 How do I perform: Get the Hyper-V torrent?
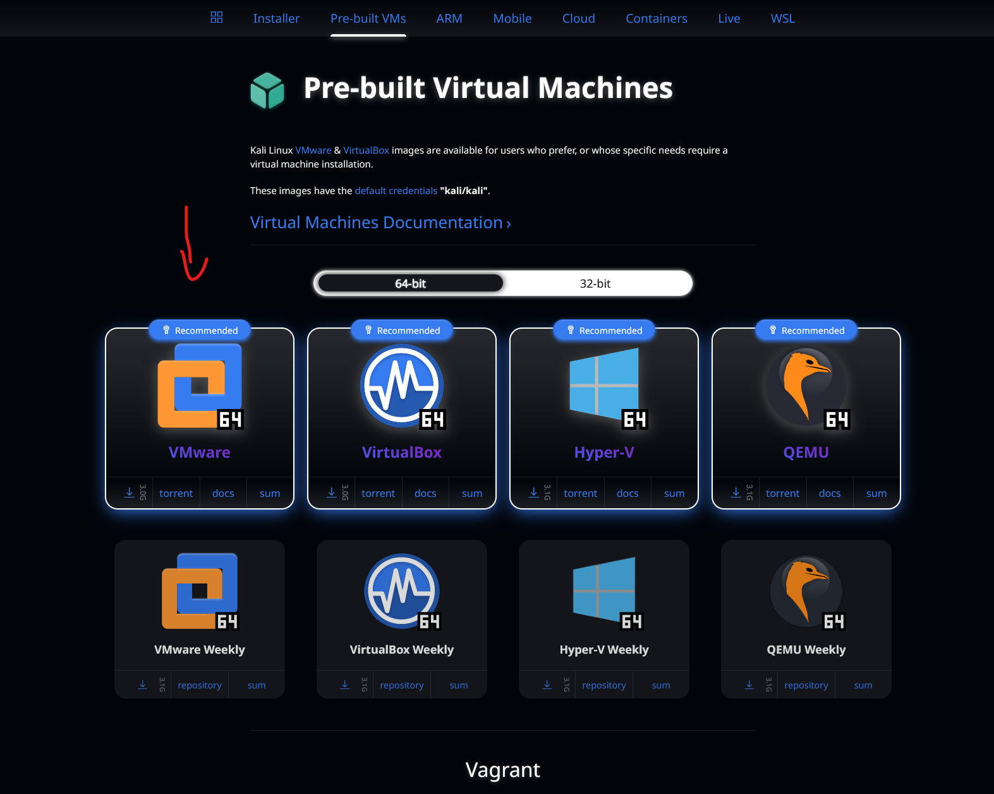581,493
